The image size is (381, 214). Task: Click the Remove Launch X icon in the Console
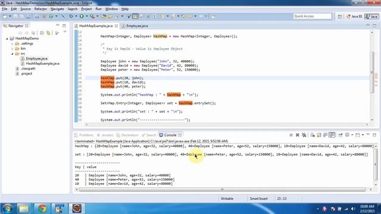298,135
